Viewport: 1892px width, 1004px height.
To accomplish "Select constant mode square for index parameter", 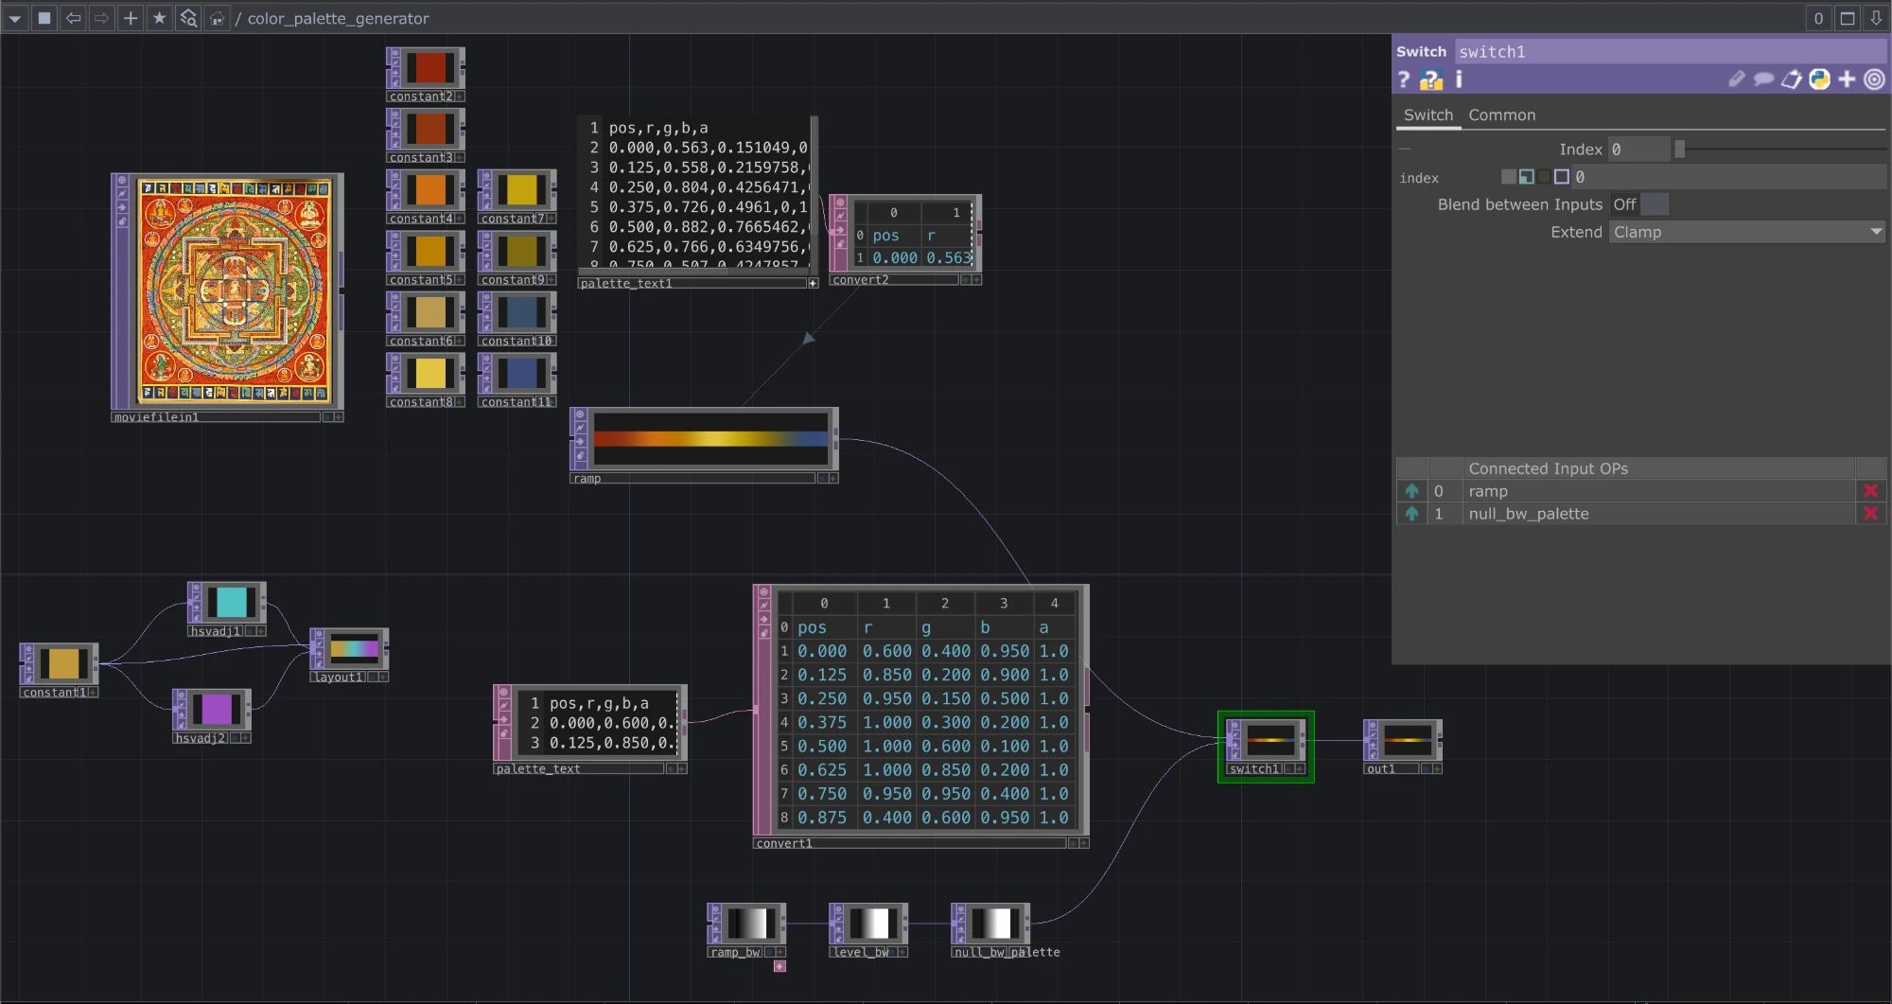I will tap(1508, 177).
